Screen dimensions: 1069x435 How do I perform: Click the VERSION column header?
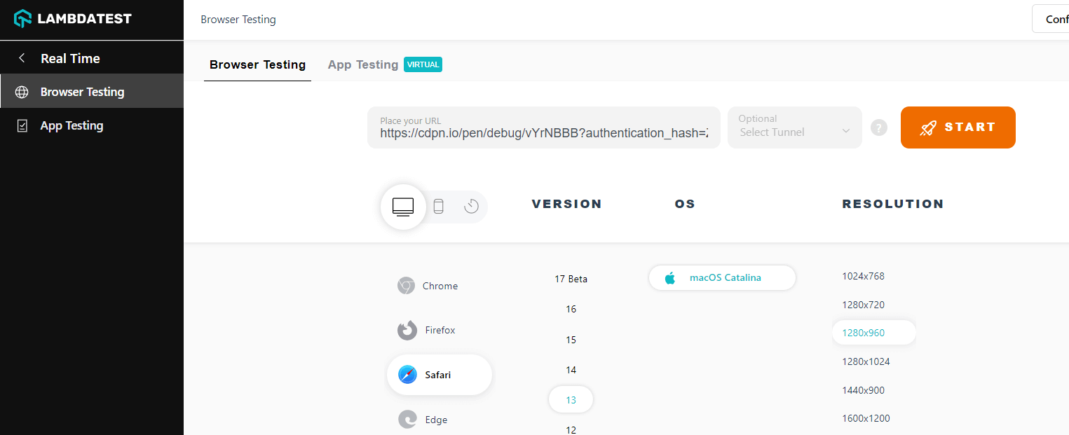566,204
